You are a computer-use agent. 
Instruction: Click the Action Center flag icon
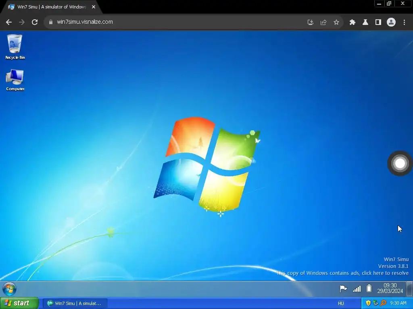pyautogui.click(x=343, y=289)
